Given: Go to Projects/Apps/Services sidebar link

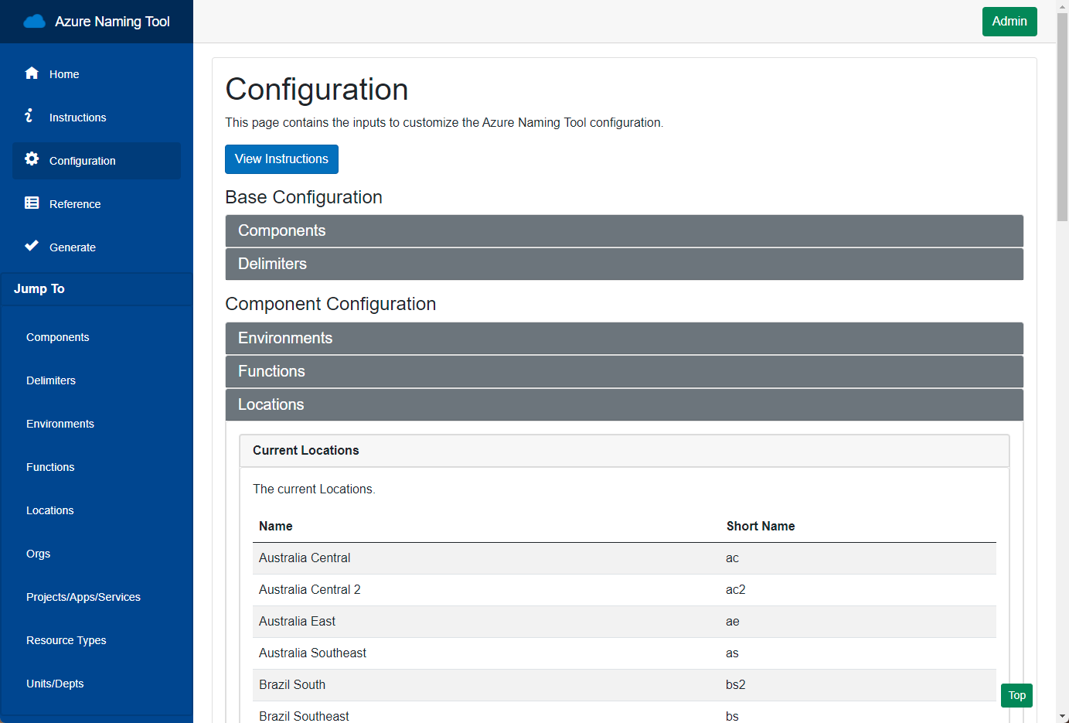Looking at the screenshot, I should pyautogui.click(x=83, y=597).
